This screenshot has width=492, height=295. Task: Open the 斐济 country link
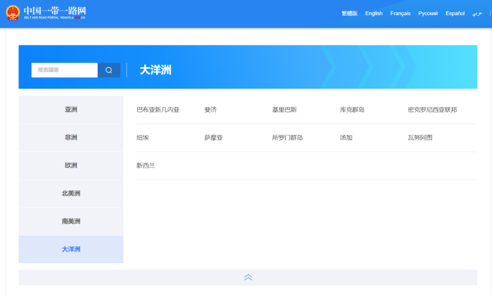[x=210, y=109]
